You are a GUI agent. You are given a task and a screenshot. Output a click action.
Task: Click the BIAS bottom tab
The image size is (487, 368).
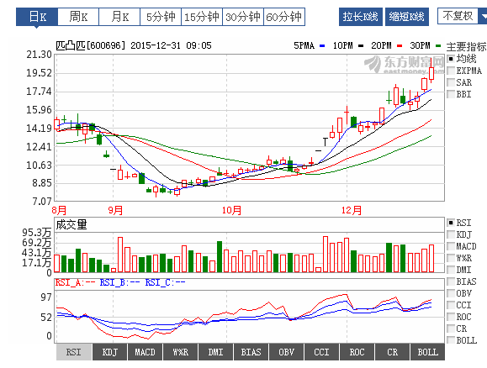(251, 352)
